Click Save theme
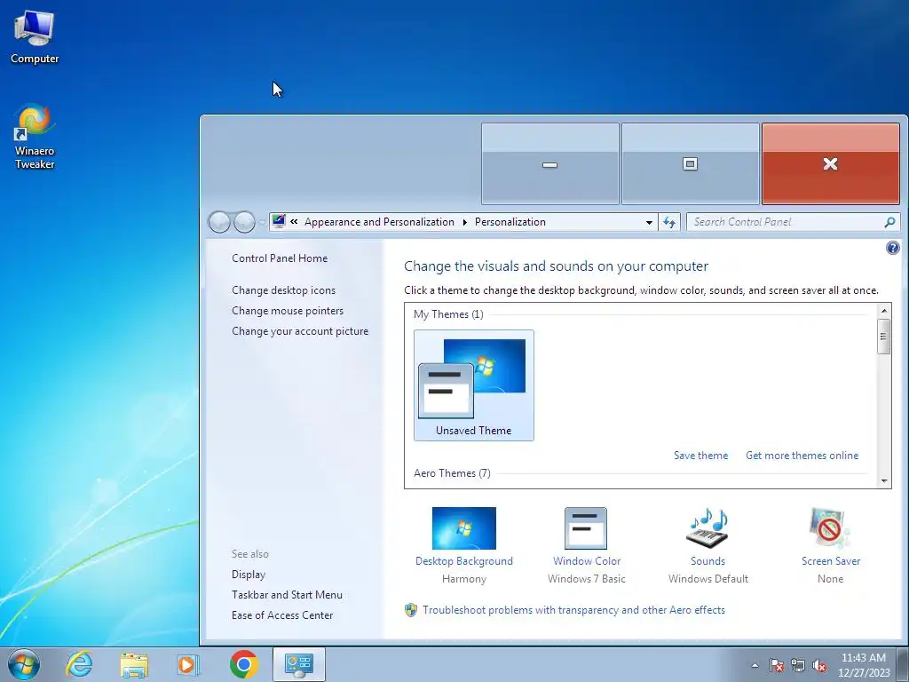Viewport: 909px width, 682px height. click(701, 456)
